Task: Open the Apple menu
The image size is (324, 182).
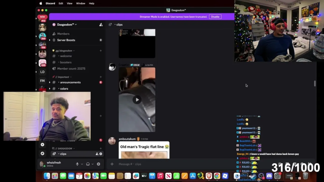Action: 41,3
